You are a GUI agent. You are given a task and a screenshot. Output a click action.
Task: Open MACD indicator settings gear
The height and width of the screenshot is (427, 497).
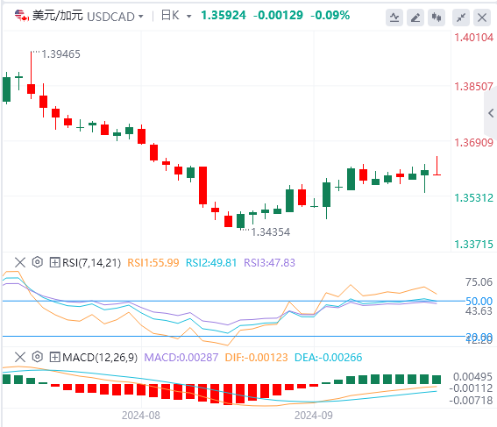coord(38,357)
